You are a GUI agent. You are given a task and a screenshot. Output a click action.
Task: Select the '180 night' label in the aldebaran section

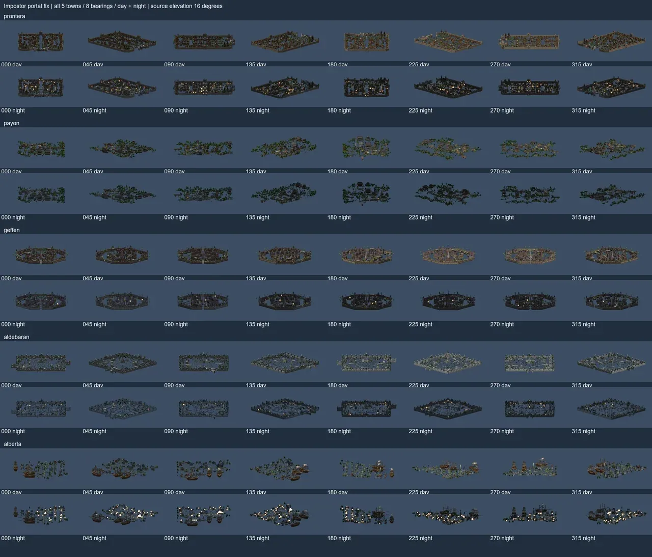(x=339, y=431)
